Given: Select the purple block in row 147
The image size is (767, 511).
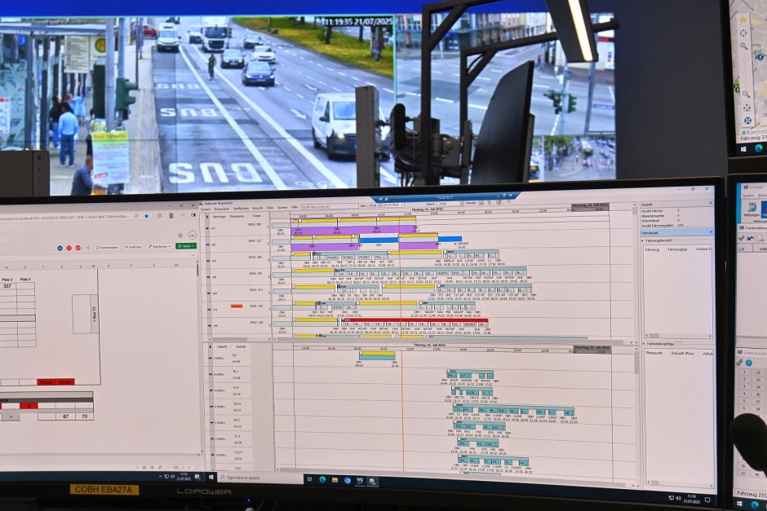Looking at the screenshot, I should (353, 230).
